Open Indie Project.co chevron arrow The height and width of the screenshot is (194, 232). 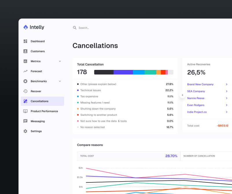coord(227,112)
